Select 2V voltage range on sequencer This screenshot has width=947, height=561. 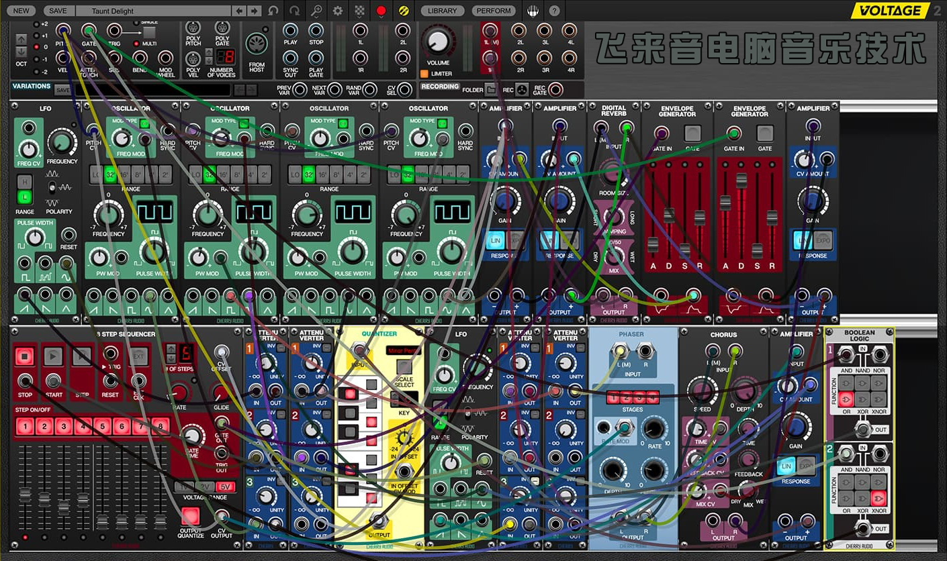(206, 487)
